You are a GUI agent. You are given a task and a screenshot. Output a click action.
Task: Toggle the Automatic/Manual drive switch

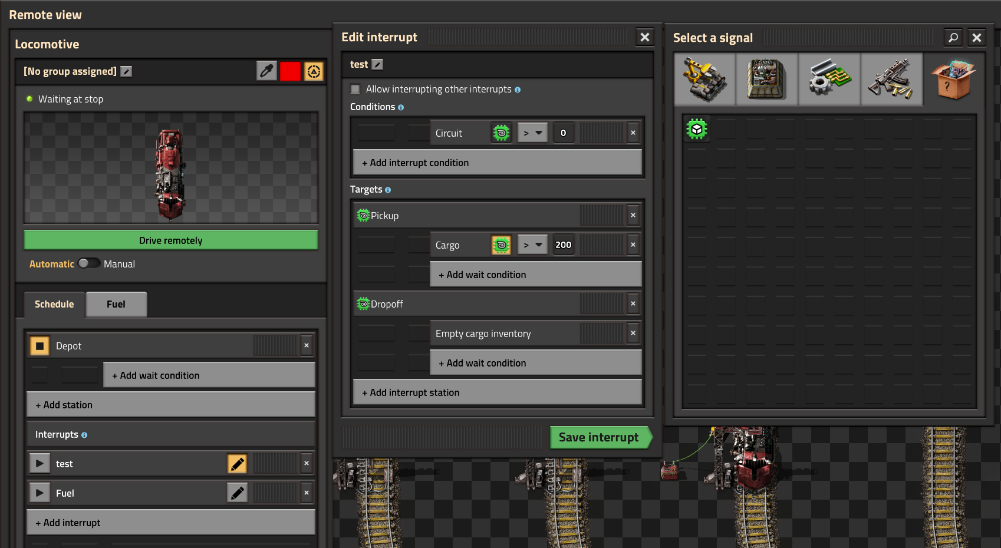coord(89,263)
